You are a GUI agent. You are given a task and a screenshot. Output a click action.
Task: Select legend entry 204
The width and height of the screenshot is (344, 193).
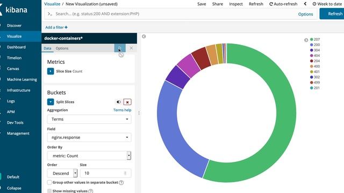315,61
